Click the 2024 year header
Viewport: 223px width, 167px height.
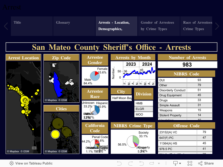tap(147, 64)
